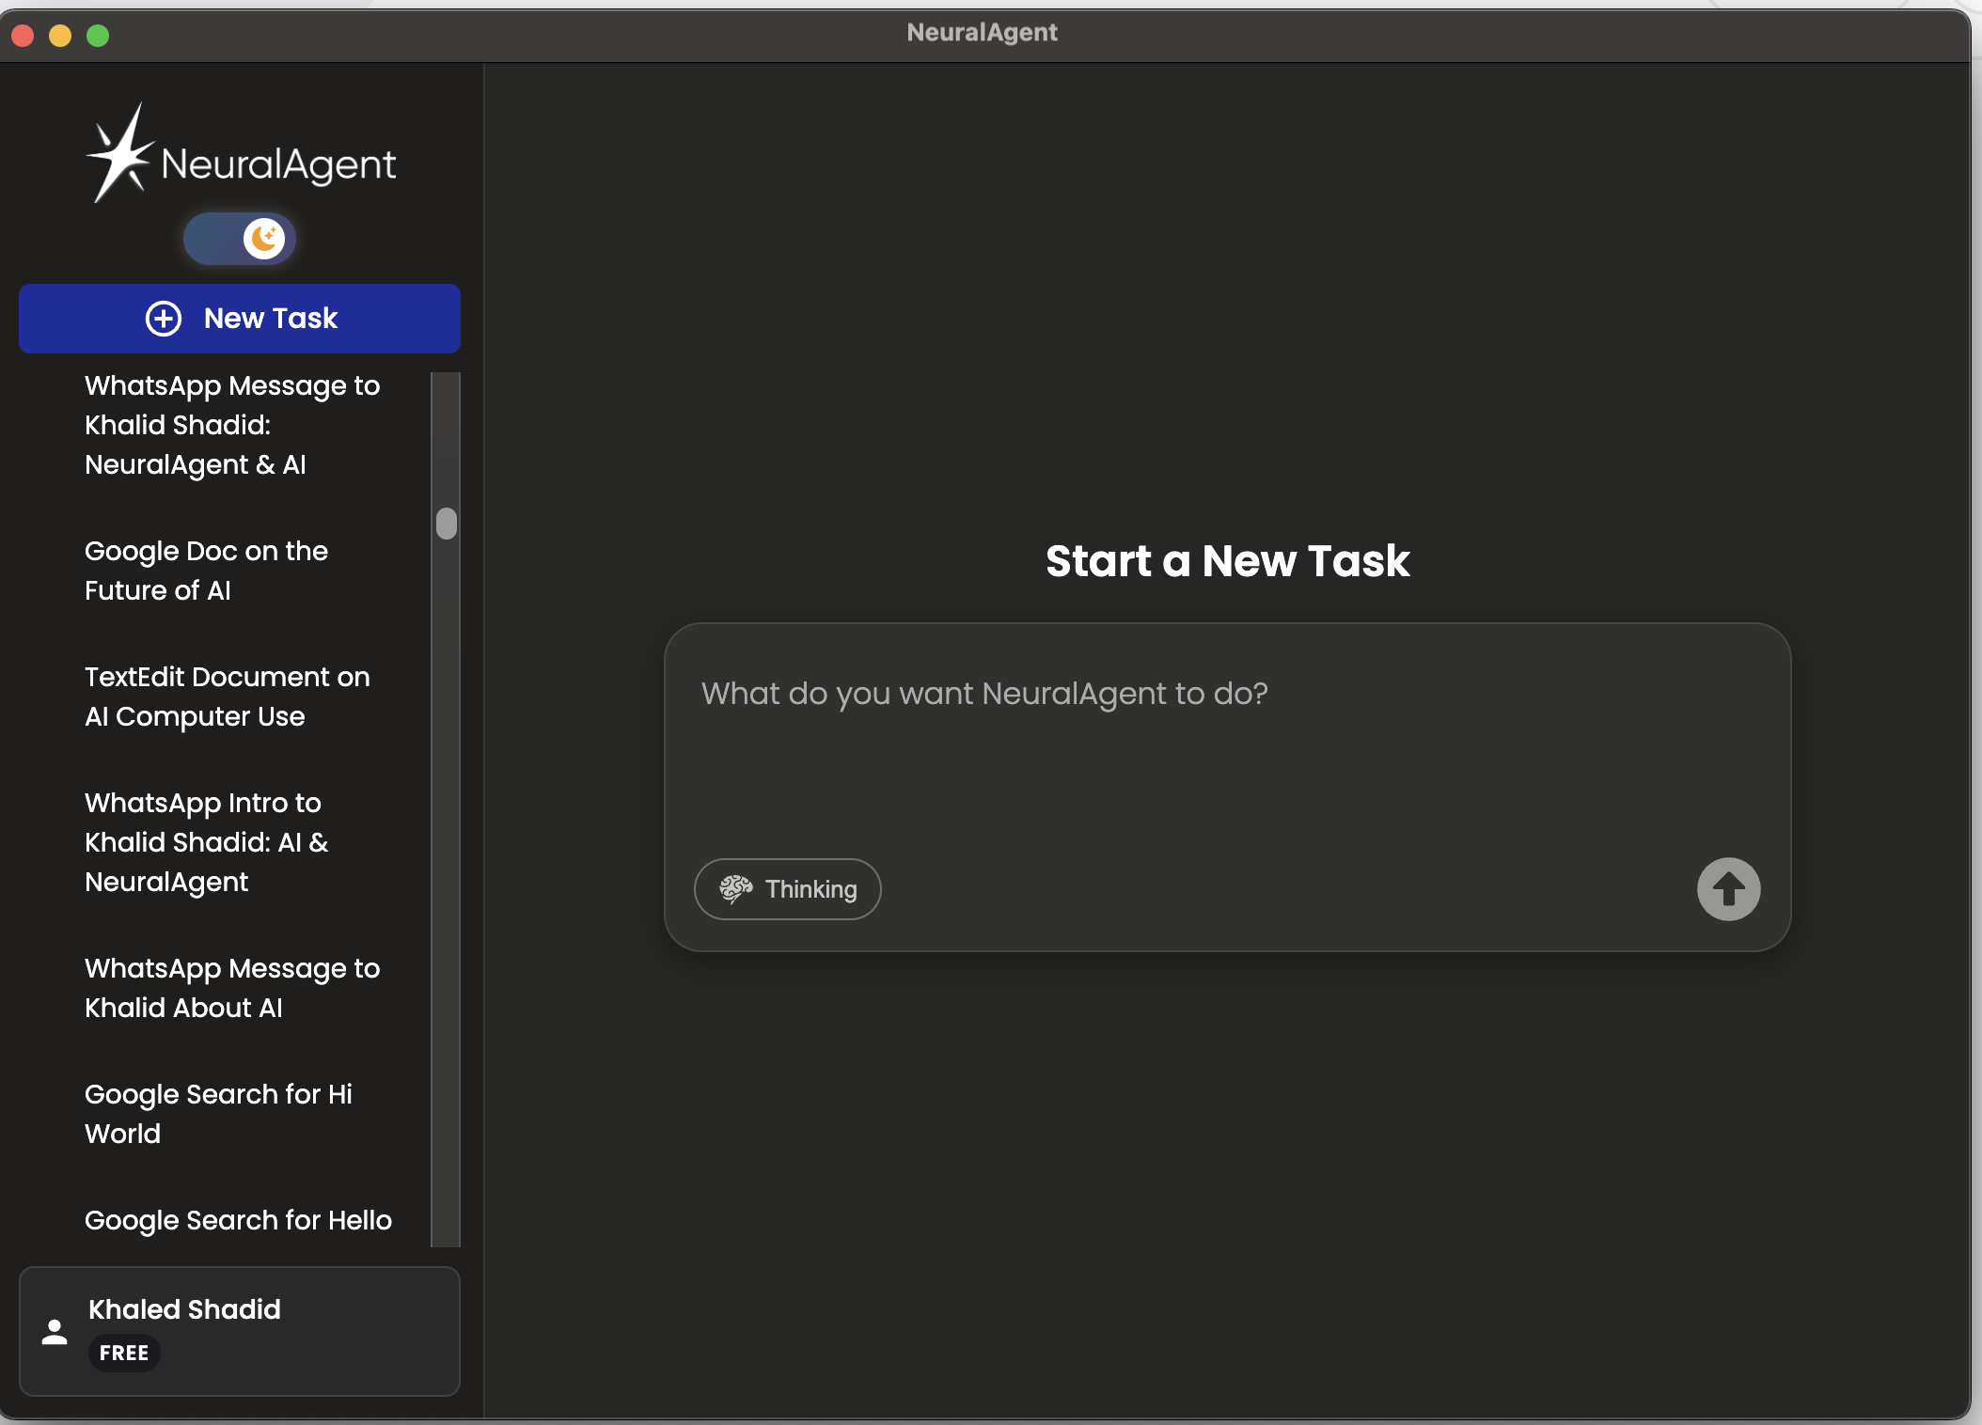This screenshot has height=1425, width=1982.
Task: Open WhatsApp Intro to Khalid Shadid task
Action: 206,842
